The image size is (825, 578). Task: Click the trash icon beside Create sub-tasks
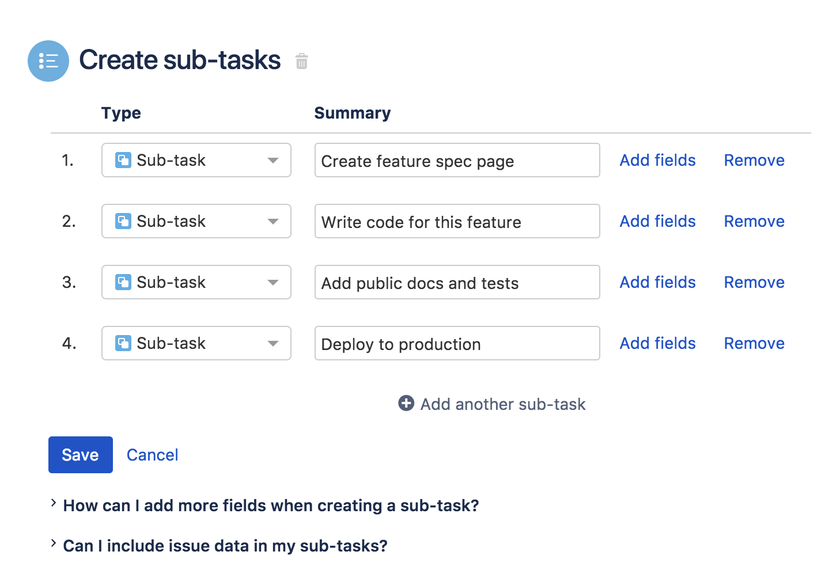(x=301, y=61)
